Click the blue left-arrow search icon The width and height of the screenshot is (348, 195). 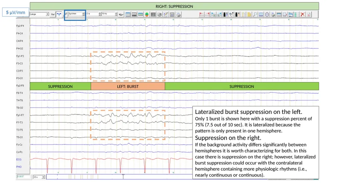click(x=213, y=15)
